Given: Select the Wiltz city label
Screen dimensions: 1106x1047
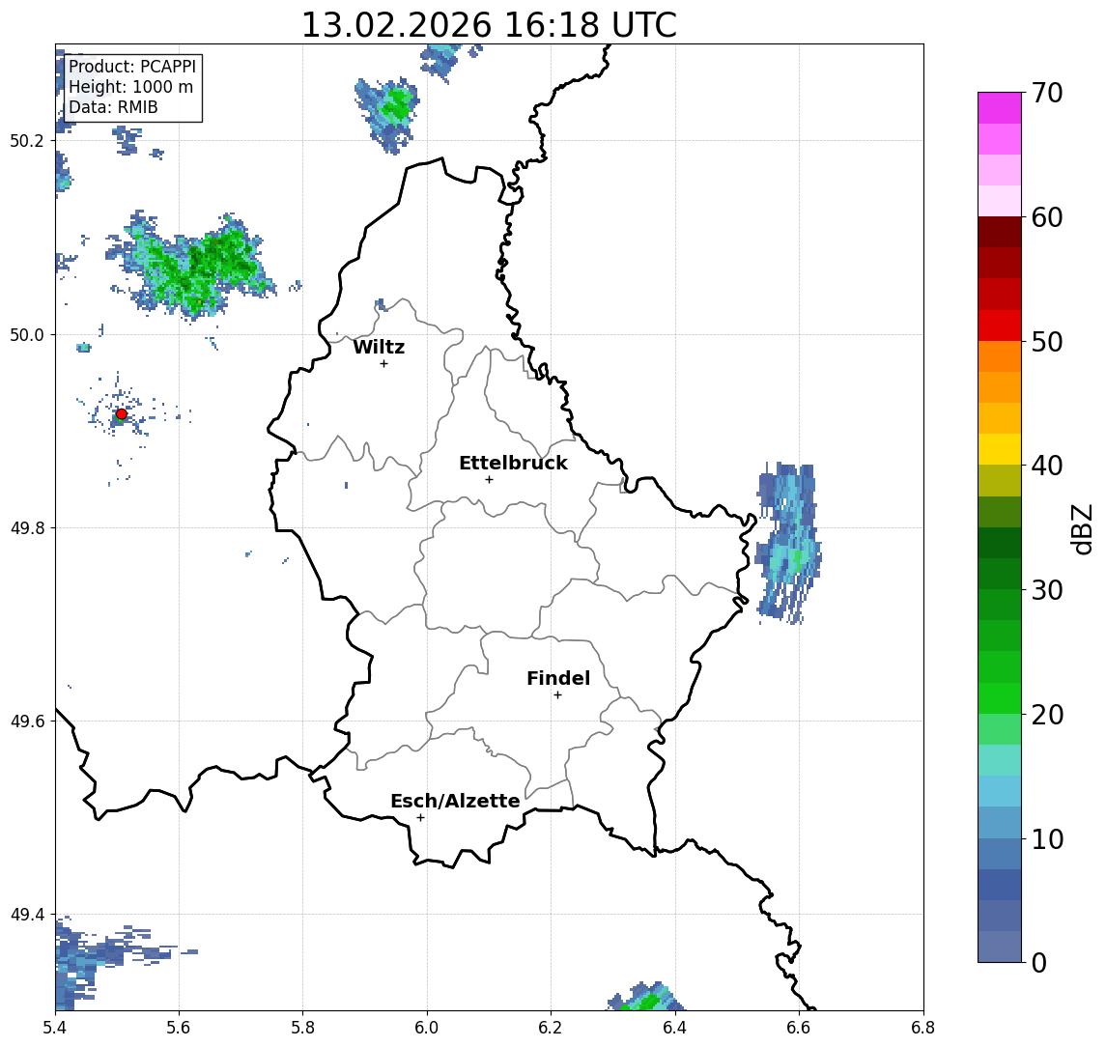Looking at the screenshot, I should 379,347.
